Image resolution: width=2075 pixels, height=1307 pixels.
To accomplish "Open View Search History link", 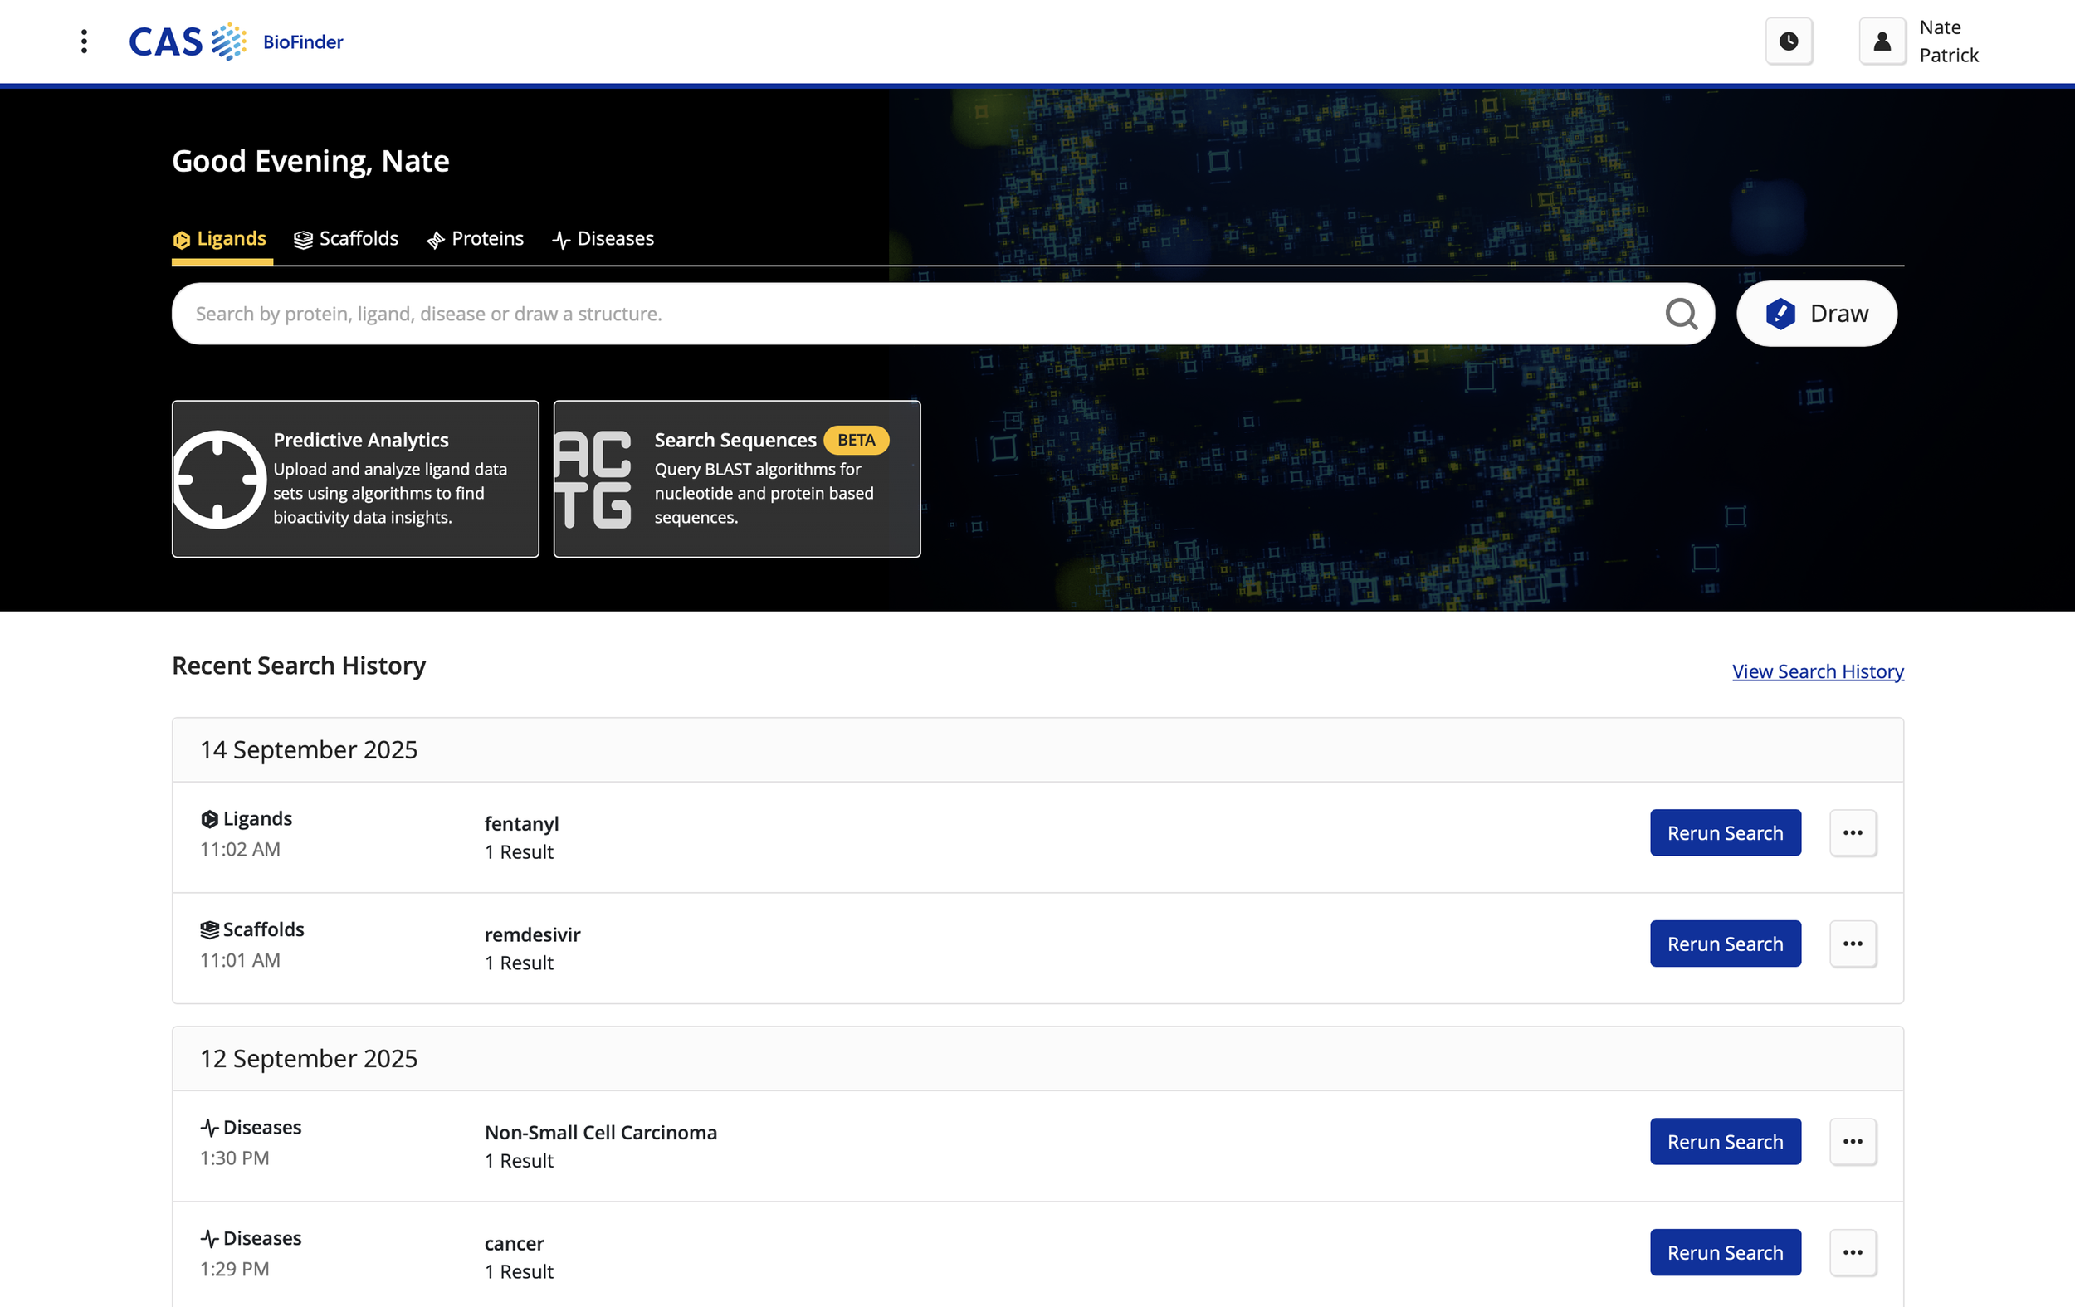I will (1818, 671).
